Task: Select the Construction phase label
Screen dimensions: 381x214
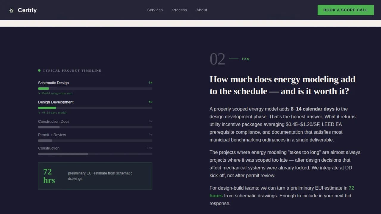Action: coord(49,148)
